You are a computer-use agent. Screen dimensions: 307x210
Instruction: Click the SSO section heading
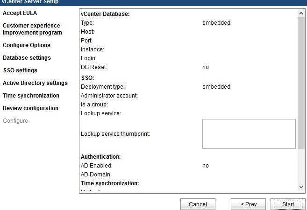[87, 78]
